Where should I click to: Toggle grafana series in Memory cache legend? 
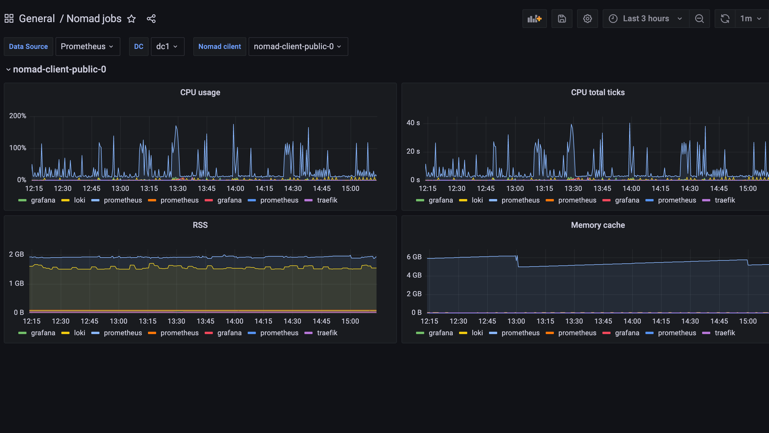[x=441, y=333]
